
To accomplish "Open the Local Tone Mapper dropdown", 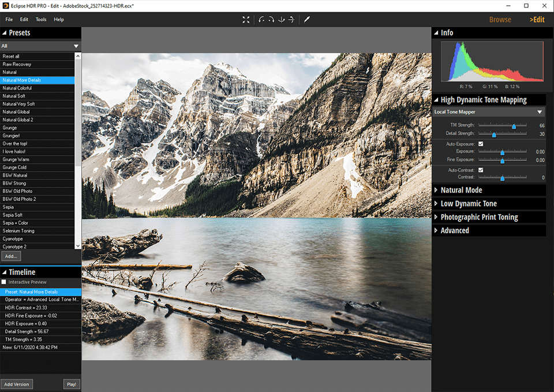I will pyautogui.click(x=540, y=111).
